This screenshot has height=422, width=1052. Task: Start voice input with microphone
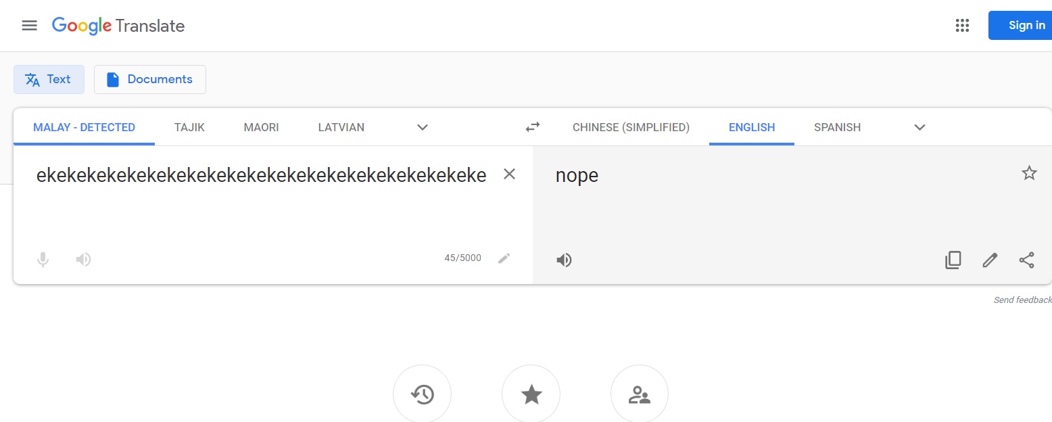pyautogui.click(x=43, y=260)
